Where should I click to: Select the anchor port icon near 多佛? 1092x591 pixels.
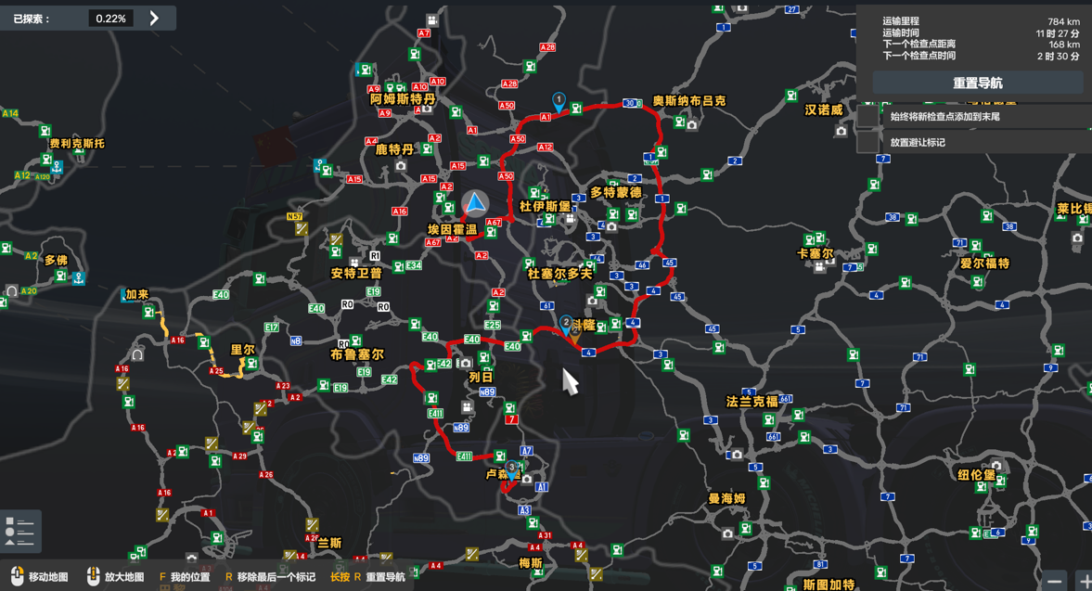(x=79, y=278)
